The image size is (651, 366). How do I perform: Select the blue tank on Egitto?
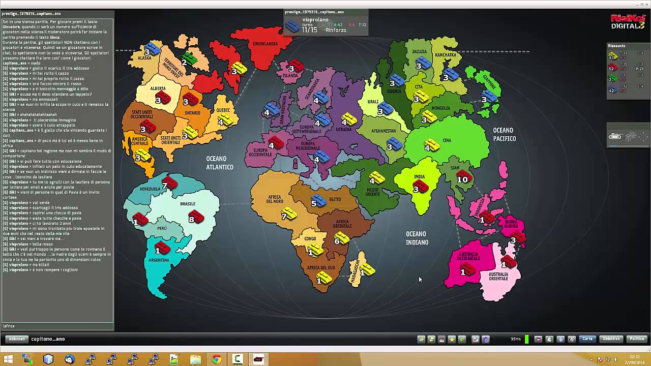[318, 201]
